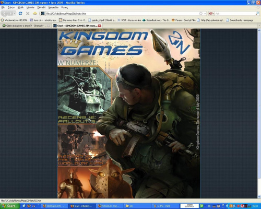Image resolution: width=261 pixels, height=209 pixels.
Task: Bookmark this page with the star icon
Action: 201,14
